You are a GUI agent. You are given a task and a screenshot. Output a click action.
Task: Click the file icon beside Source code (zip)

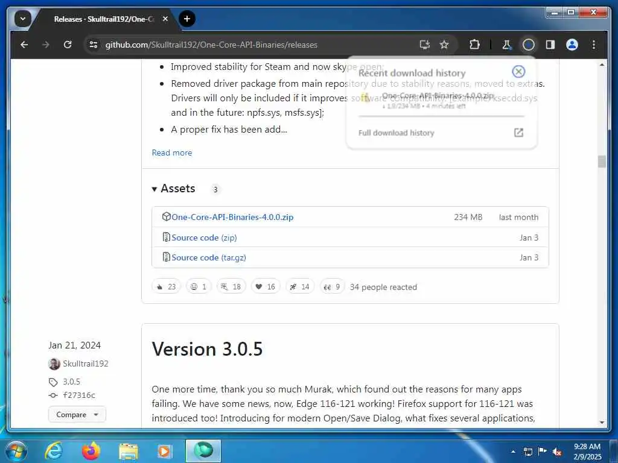[x=167, y=237]
